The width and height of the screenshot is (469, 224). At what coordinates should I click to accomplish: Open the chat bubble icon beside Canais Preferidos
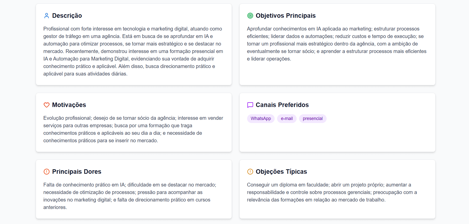click(250, 105)
